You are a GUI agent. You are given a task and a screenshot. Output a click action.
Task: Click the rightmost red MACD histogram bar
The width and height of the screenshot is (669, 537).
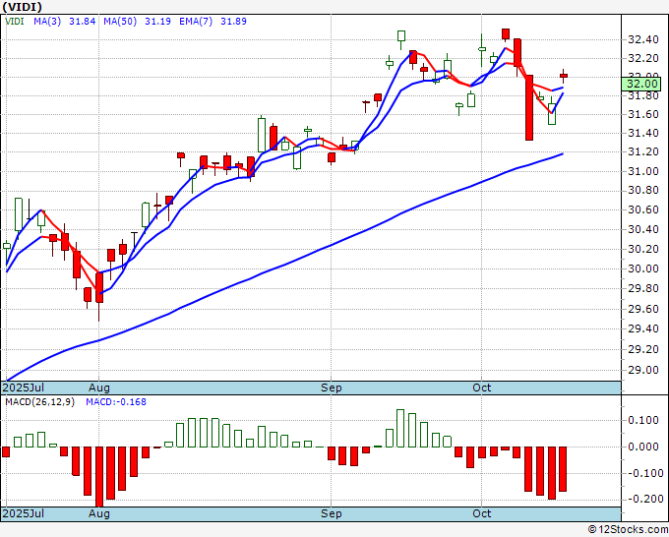tap(563, 469)
